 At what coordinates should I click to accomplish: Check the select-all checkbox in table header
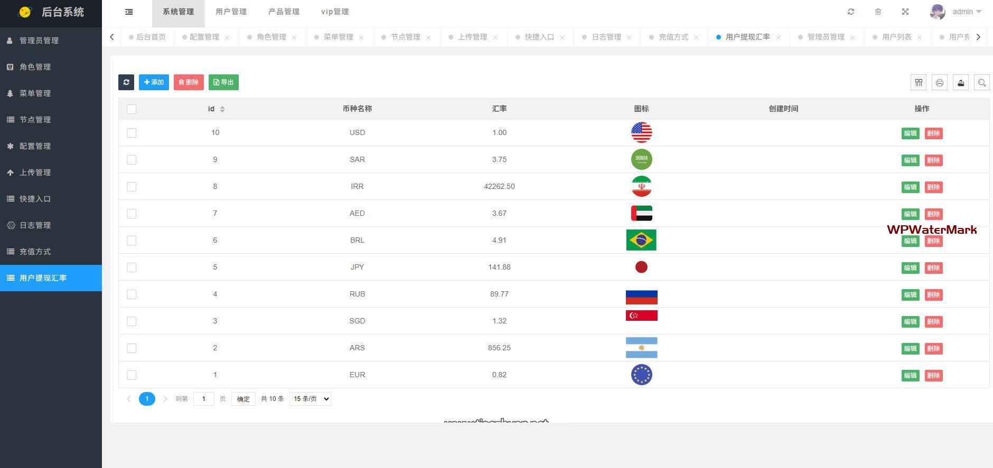pos(132,109)
